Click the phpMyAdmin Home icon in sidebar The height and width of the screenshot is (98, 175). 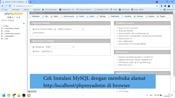coord(8,17)
